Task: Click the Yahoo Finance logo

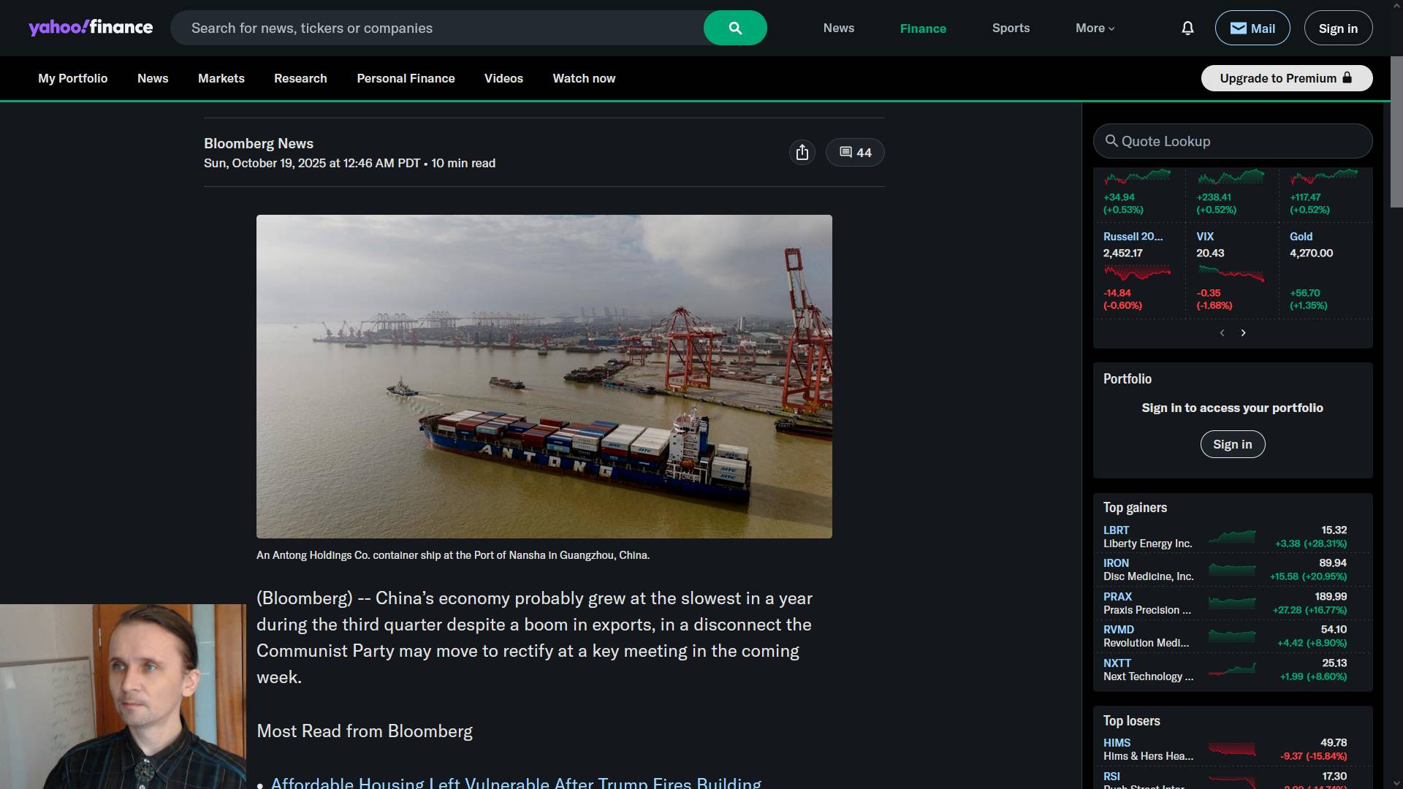Action: (91, 28)
